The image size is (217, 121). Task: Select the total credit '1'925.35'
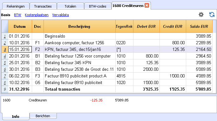pos(173,89)
